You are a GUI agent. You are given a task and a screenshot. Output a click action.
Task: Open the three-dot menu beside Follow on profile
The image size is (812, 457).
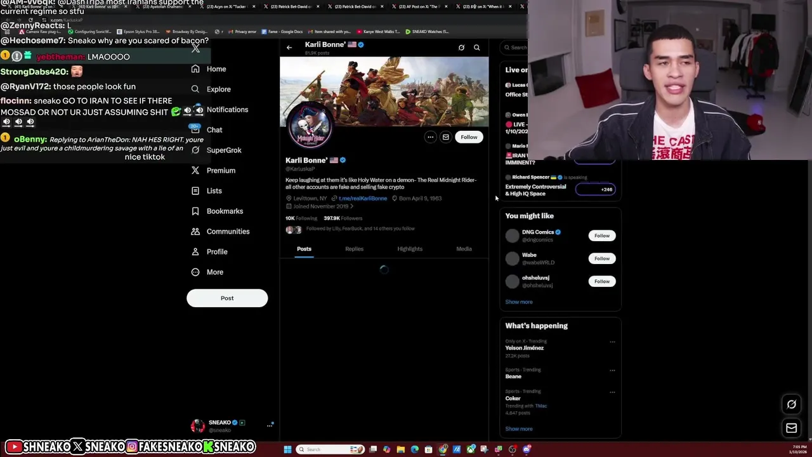click(x=430, y=137)
